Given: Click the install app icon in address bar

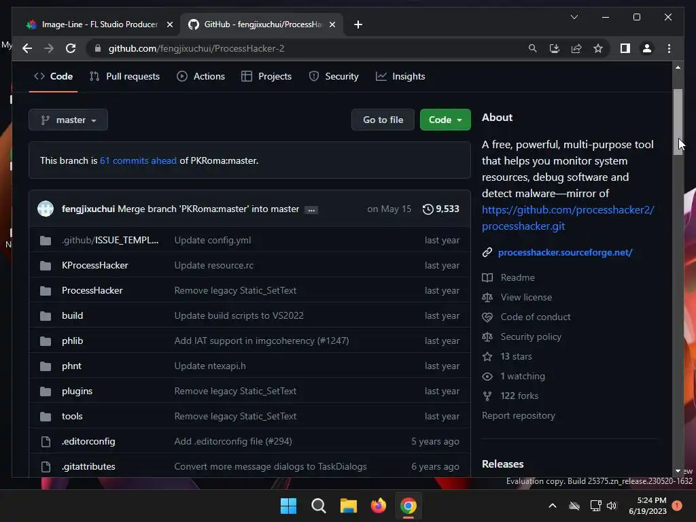Looking at the screenshot, I should [x=555, y=48].
